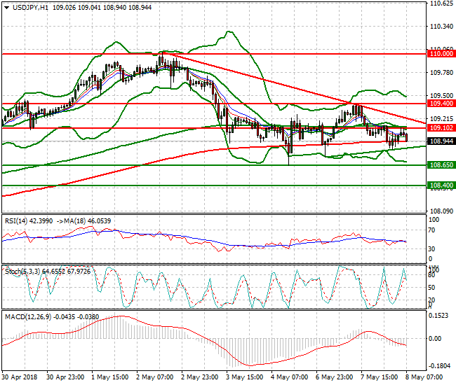Select the 108.650 green price label
The width and height of the screenshot is (456, 385).
point(441,165)
